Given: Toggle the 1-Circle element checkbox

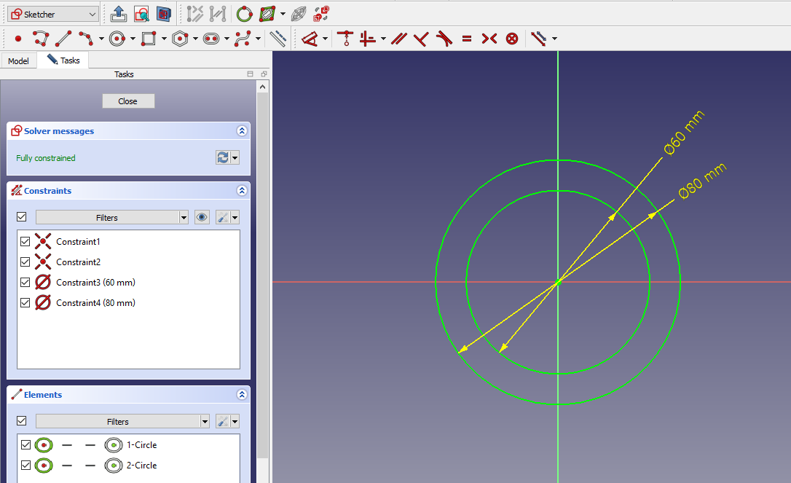Looking at the screenshot, I should coord(25,445).
